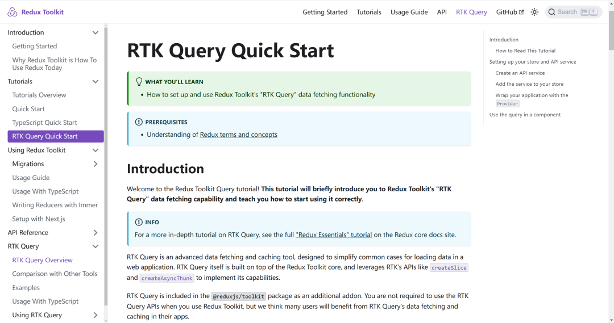The width and height of the screenshot is (614, 323).
Task: Open Usage Guide in top navbar
Action: (409, 12)
